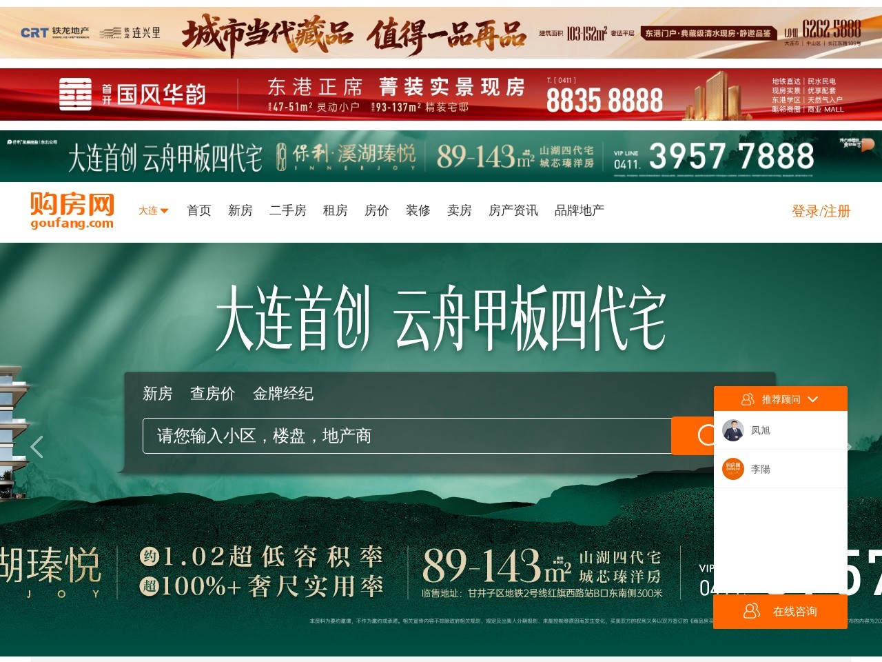Select consultant 凤旭 avatar thumbnail

732,430
